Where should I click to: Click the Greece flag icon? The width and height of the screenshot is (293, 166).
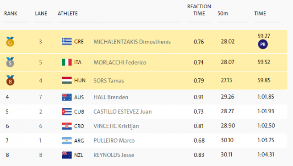pos(67,42)
